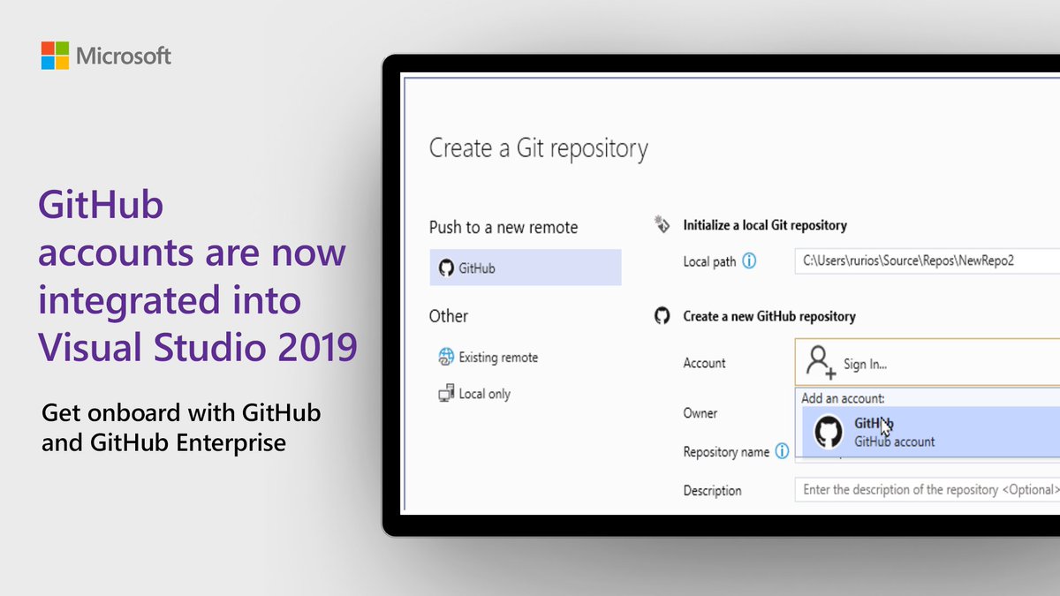Click the 'Push to a new remote' label
Screen dimensions: 1060x596
point(503,227)
